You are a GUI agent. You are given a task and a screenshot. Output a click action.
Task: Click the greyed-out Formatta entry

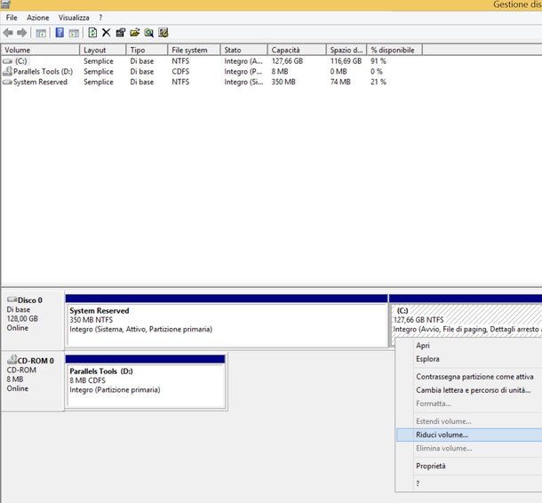pos(434,403)
